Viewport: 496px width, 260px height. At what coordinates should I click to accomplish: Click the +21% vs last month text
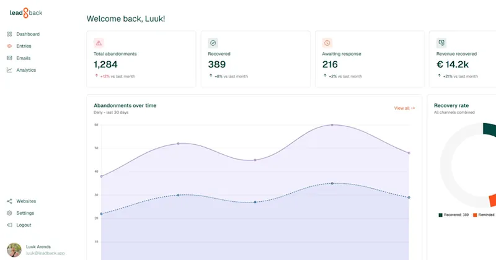pos(461,76)
